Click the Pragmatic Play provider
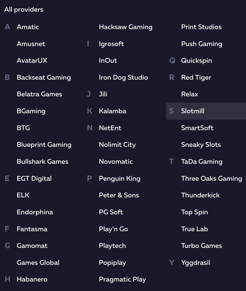The height and width of the screenshot is (291, 246). coord(122,279)
